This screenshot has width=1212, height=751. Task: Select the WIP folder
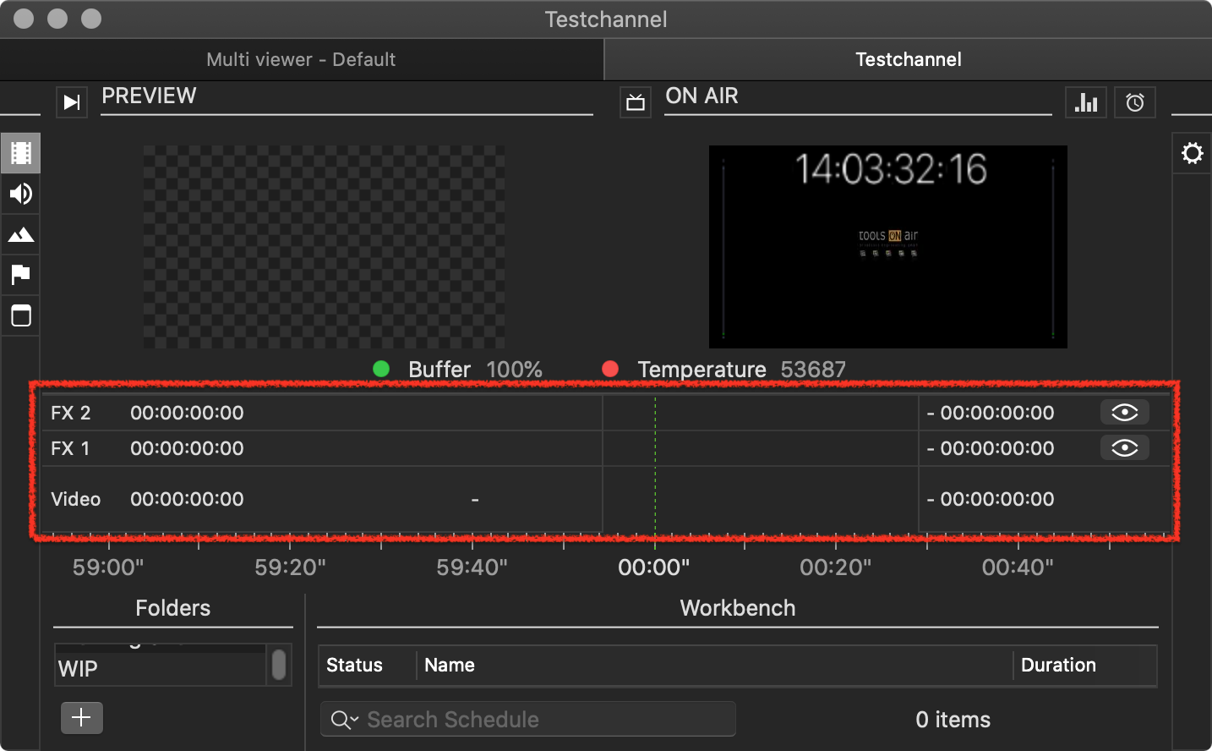(x=161, y=669)
